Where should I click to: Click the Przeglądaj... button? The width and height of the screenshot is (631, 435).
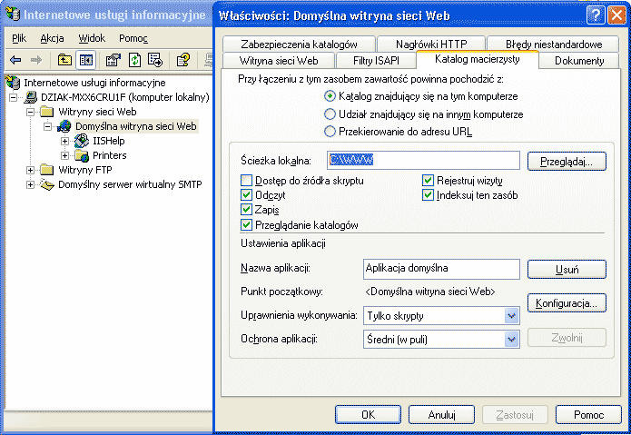[567, 162]
